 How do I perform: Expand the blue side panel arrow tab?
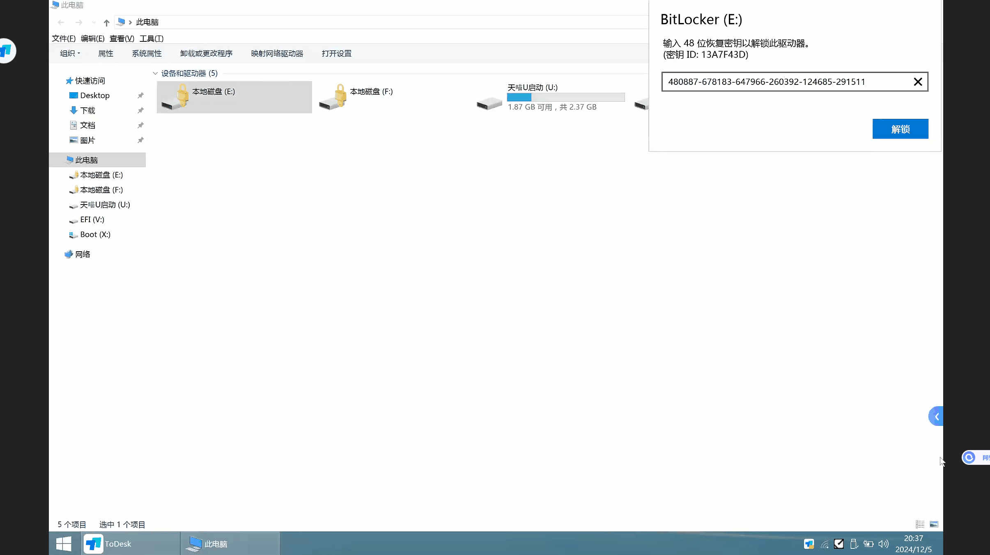coord(936,416)
